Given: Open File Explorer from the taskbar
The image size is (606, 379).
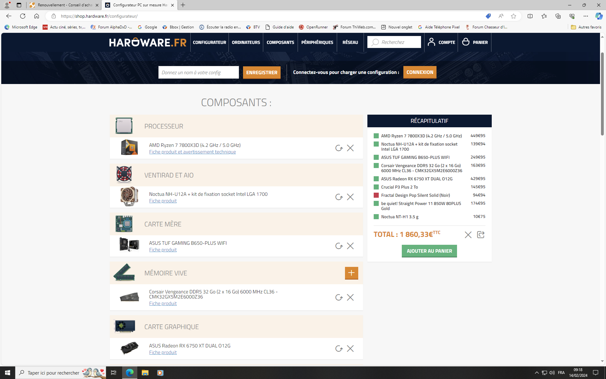Looking at the screenshot, I should (x=145, y=373).
